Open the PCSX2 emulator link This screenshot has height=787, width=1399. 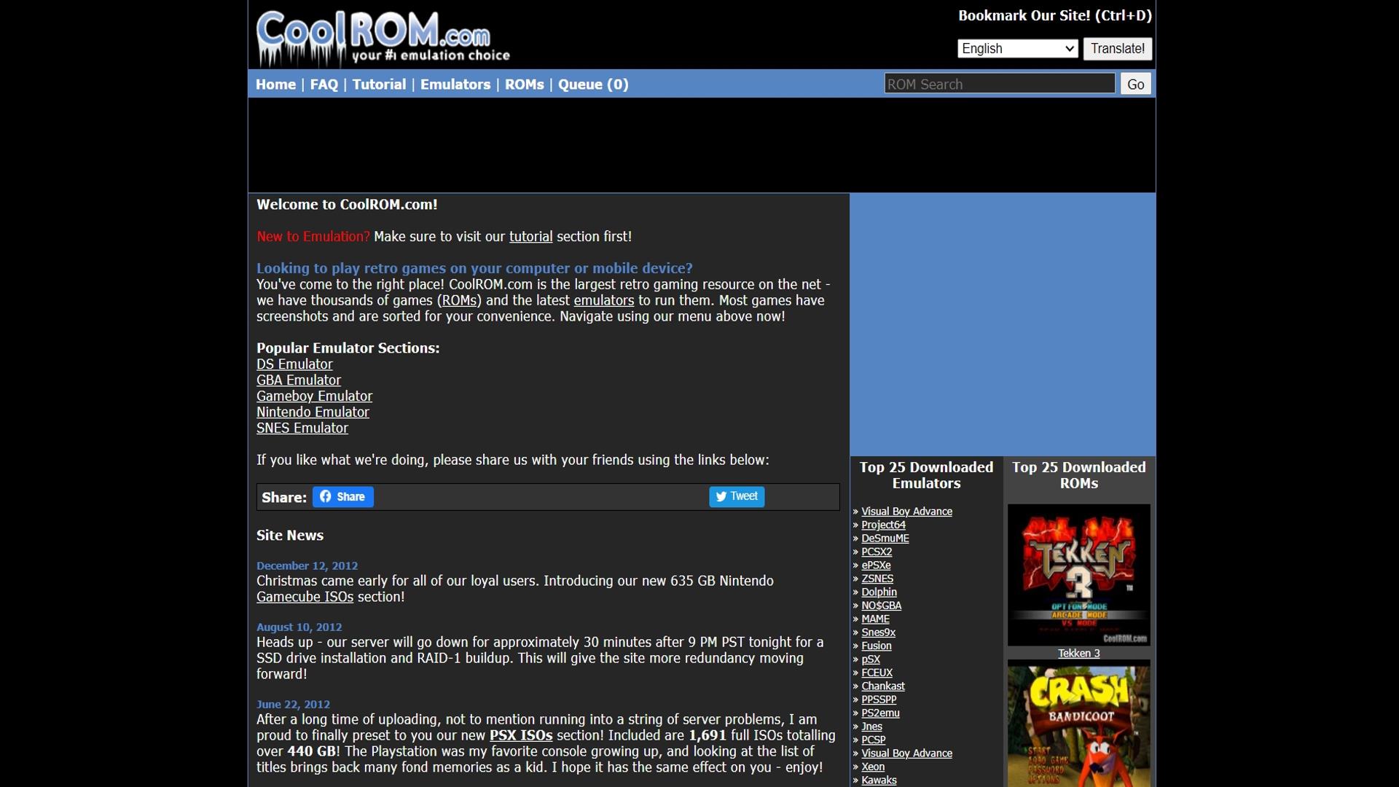877,552
